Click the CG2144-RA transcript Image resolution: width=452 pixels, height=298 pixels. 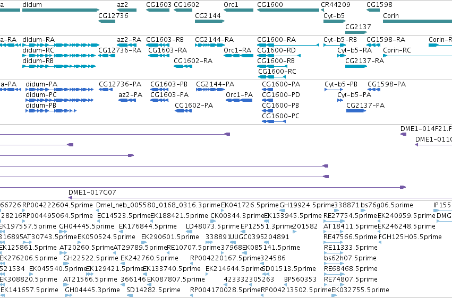point(210,45)
